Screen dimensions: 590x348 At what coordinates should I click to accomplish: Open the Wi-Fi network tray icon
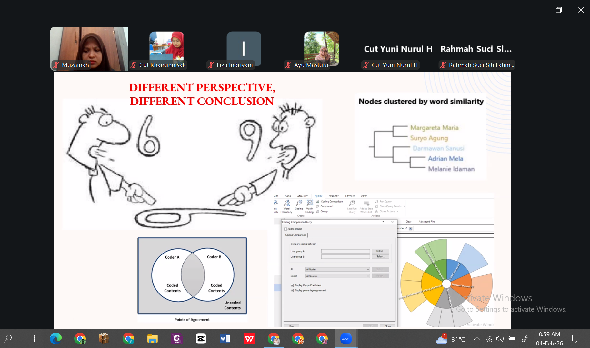click(x=489, y=339)
